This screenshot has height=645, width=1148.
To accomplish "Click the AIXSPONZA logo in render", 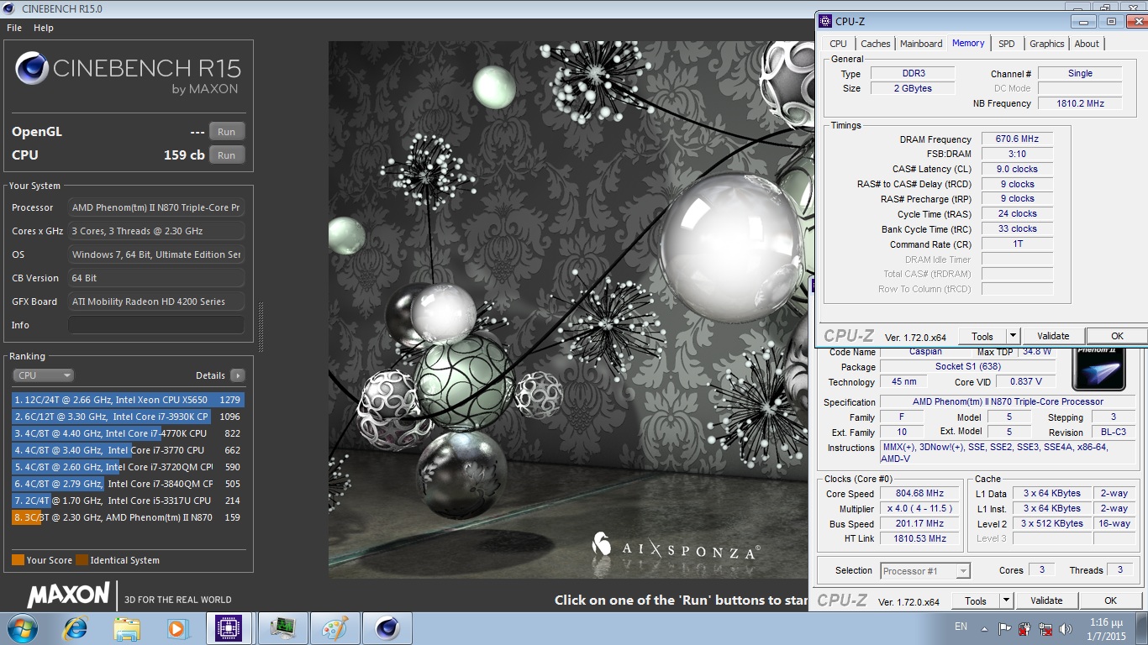I will pyautogui.click(x=677, y=547).
